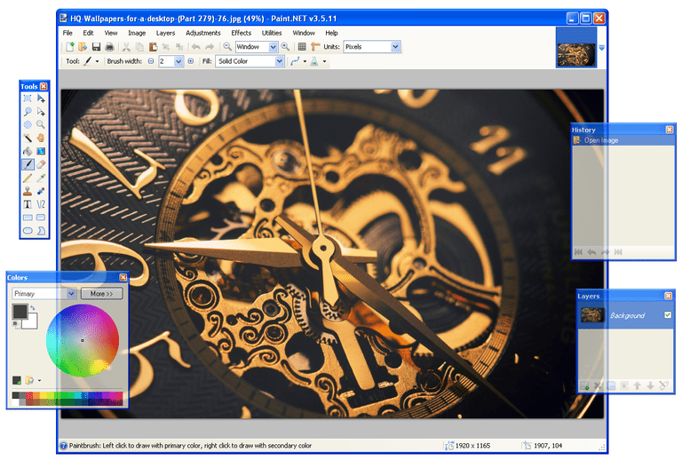
Task: Select the Magic Wand tool
Action: coord(28,138)
